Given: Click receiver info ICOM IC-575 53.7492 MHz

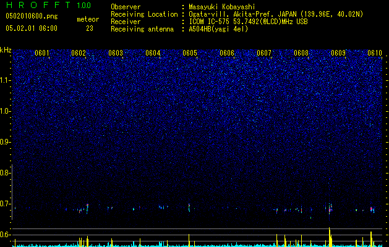Looking at the screenshot, I should [248, 22].
